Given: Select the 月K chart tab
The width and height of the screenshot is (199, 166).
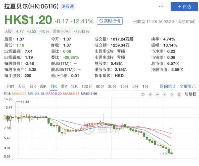Looking at the screenshot, I should tap(54, 87).
